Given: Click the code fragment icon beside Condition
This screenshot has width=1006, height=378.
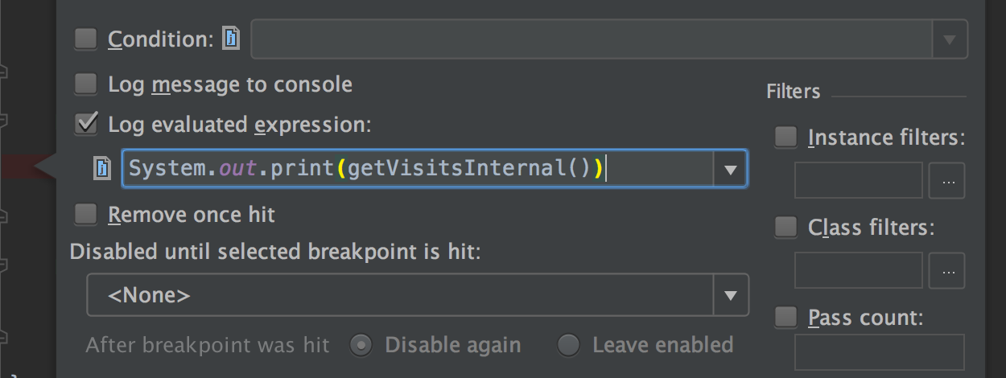Looking at the screenshot, I should click(231, 39).
